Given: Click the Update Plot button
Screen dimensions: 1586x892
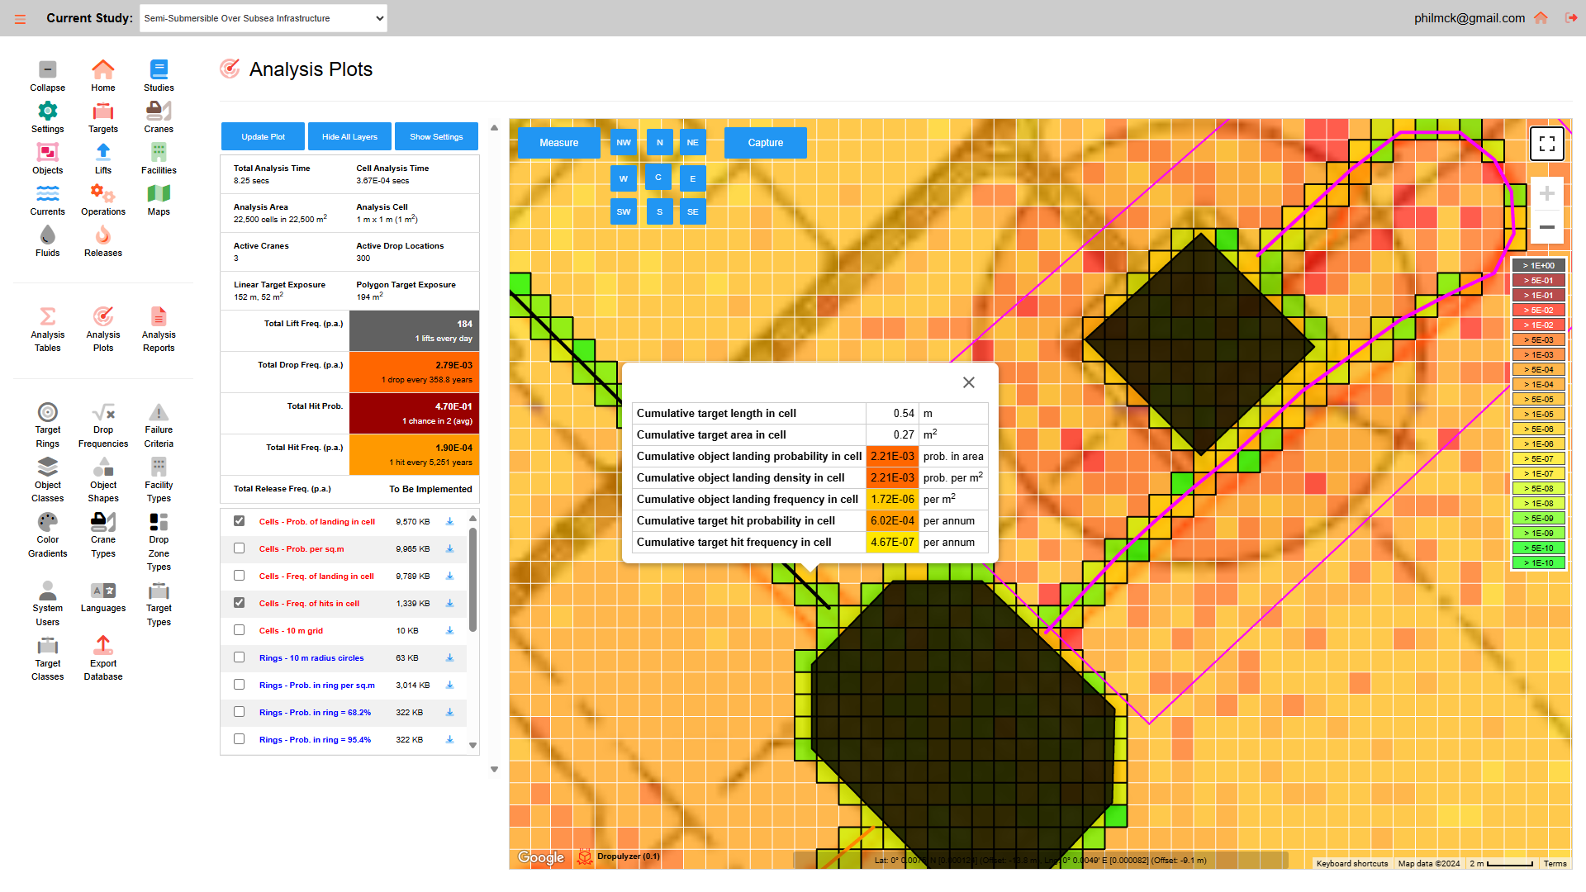Looking at the screenshot, I should coord(264,136).
